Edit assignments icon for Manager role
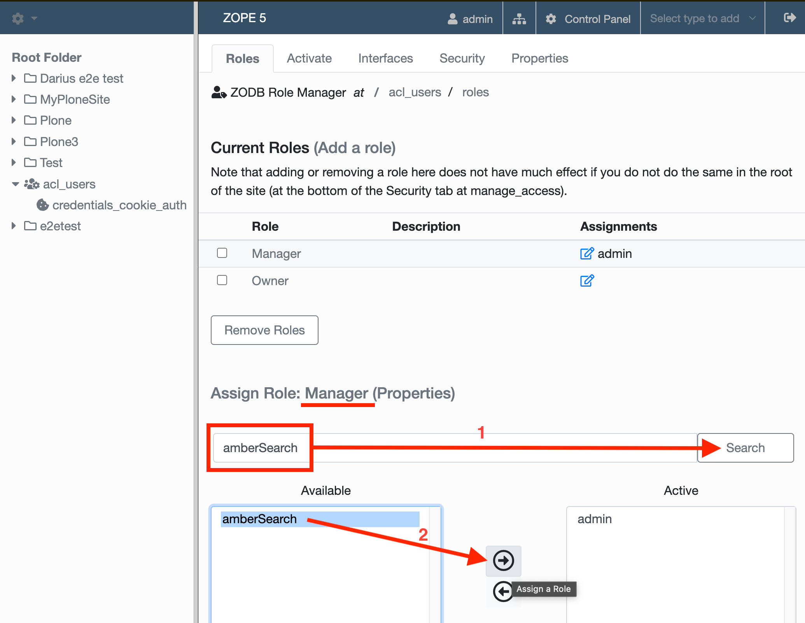Image resolution: width=805 pixels, height=623 pixels. click(587, 253)
